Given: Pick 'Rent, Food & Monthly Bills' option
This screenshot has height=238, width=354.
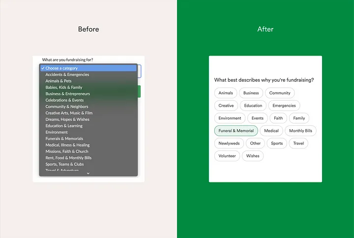Looking at the screenshot, I should tap(68, 158).
